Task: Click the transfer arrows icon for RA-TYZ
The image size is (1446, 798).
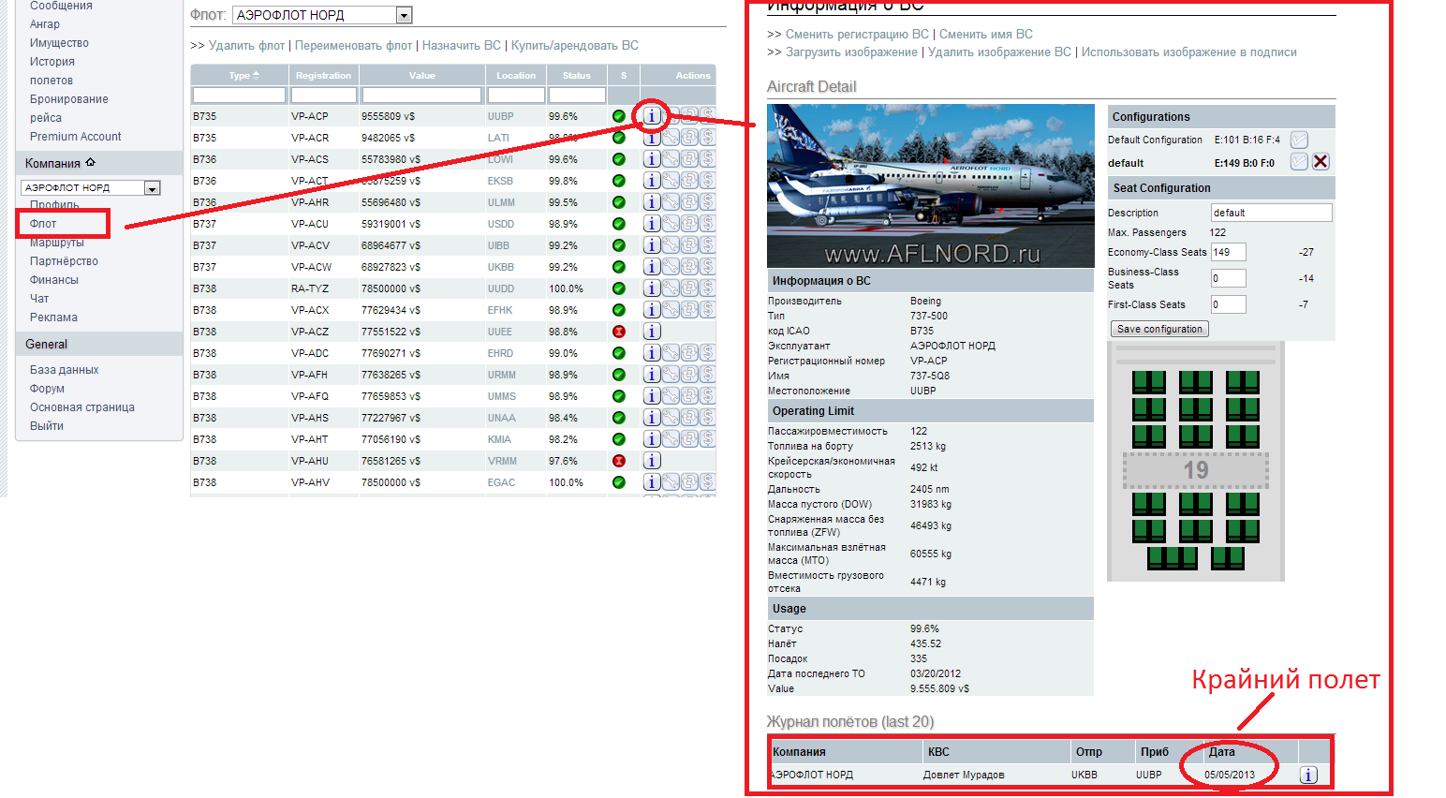Action: click(x=689, y=288)
